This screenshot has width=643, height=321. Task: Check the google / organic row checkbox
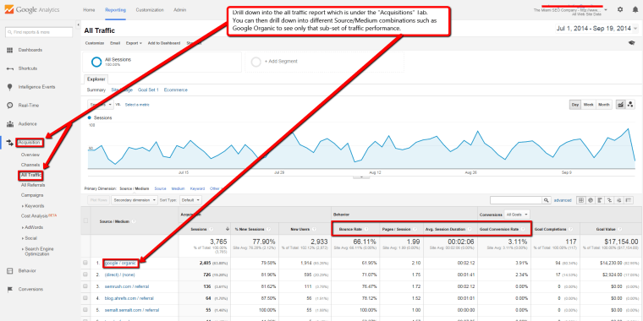(x=85, y=263)
